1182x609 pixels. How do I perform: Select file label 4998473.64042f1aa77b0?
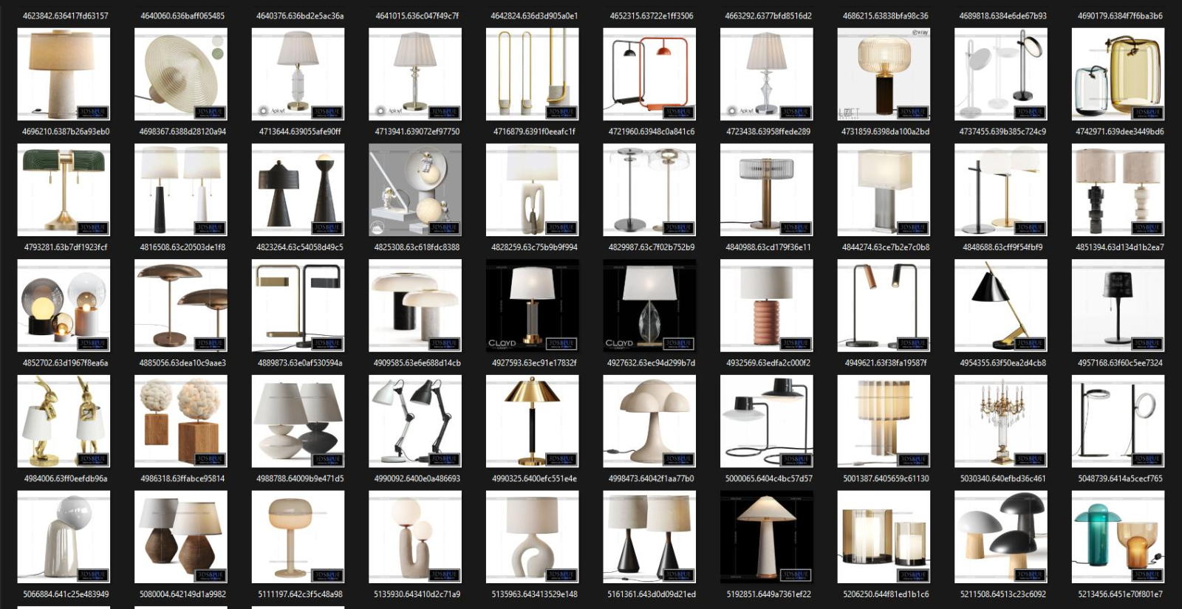651,478
